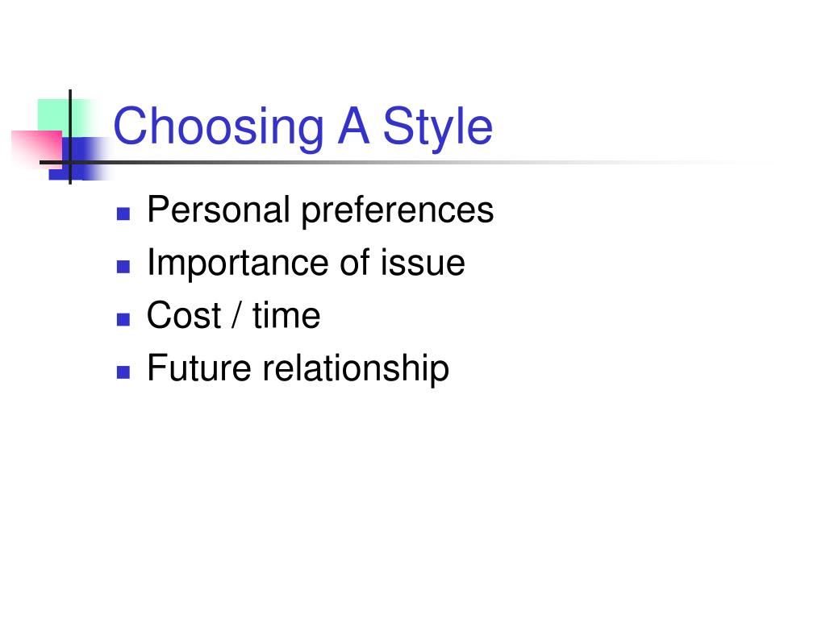The image size is (826, 619).
Task: Click the blue bullet beside Cost / time
Action: point(123,319)
